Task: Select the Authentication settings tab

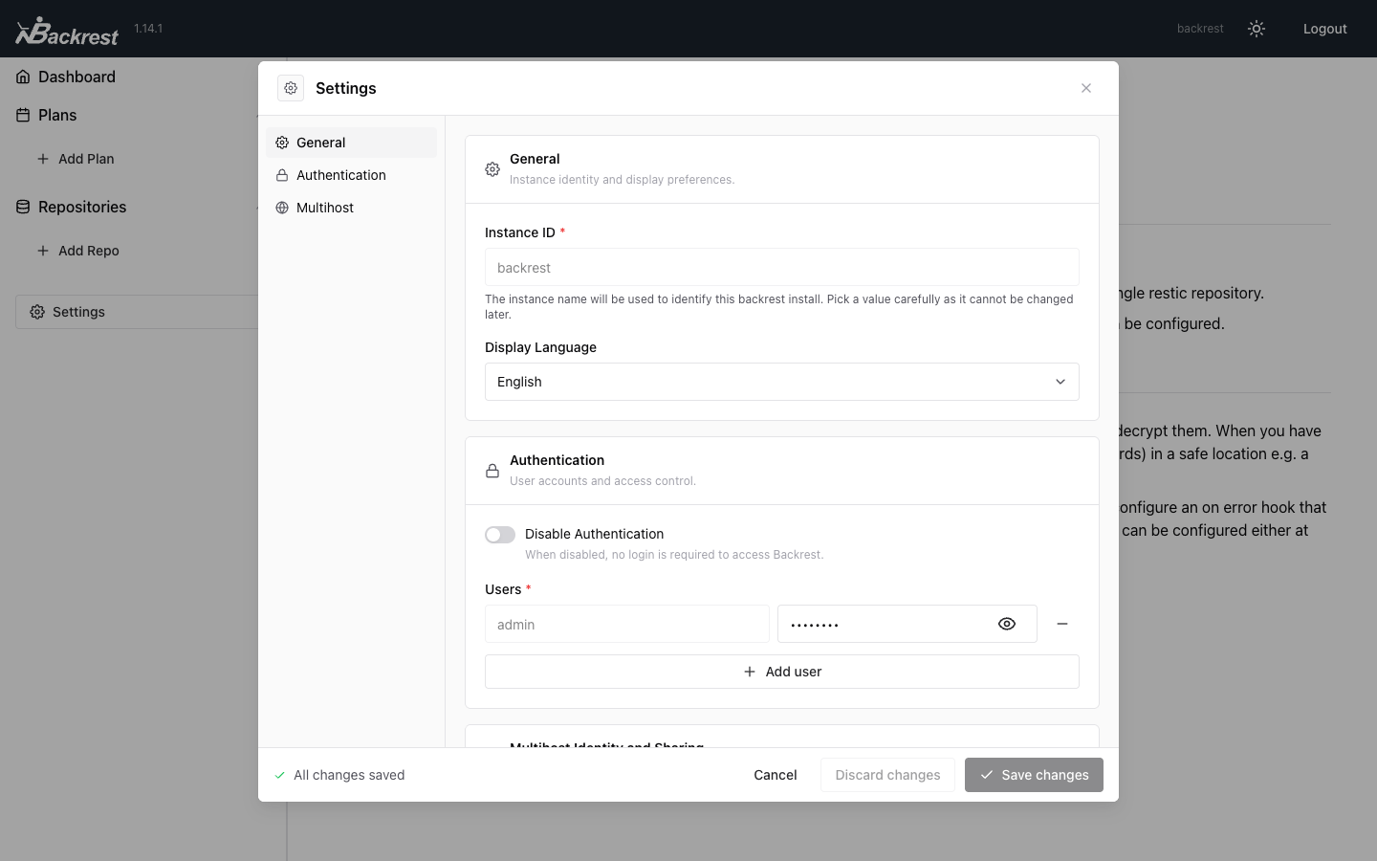Action: pyautogui.click(x=351, y=175)
